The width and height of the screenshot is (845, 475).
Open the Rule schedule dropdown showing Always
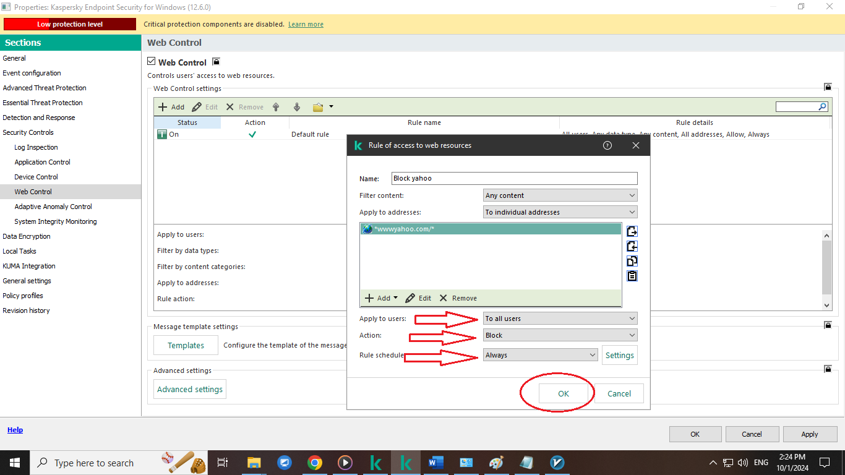(541, 355)
